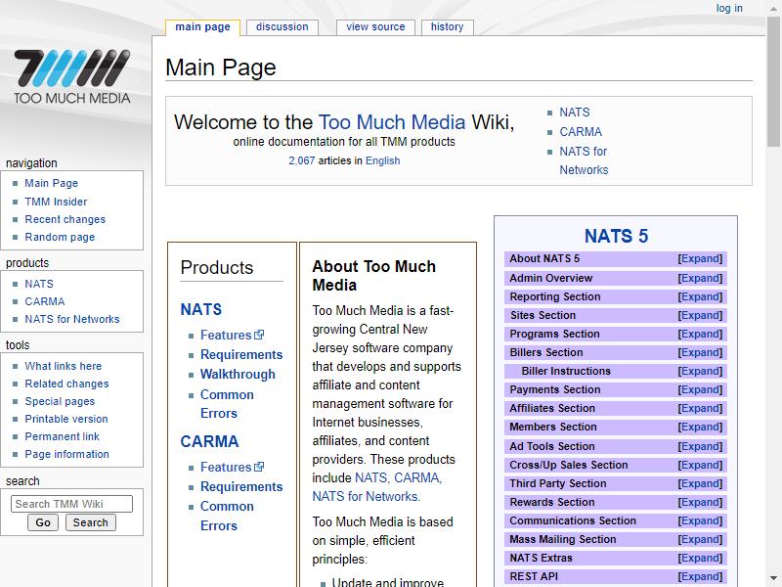Open NATS in the welcome box list
The width and height of the screenshot is (782, 587).
click(x=575, y=113)
